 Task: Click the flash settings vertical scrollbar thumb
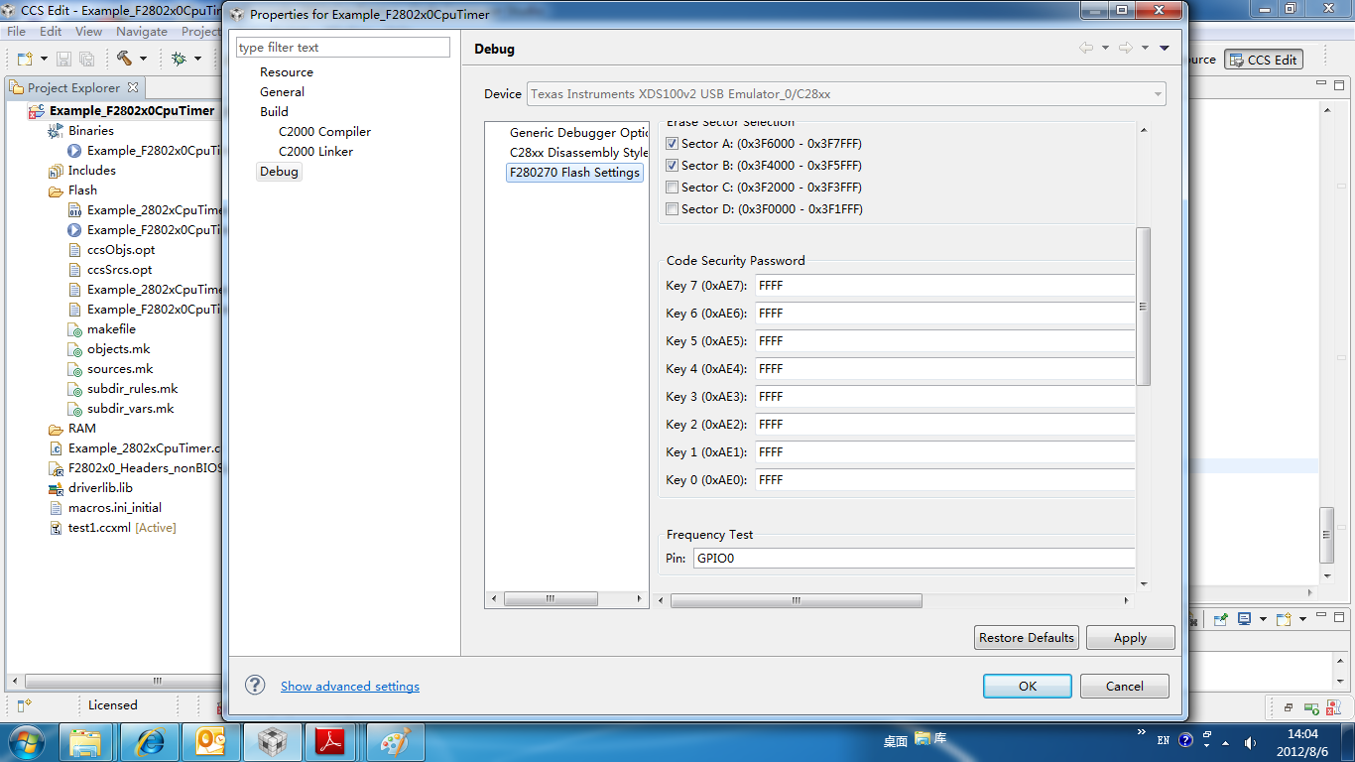pyautogui.click(x=1143, y=306)
